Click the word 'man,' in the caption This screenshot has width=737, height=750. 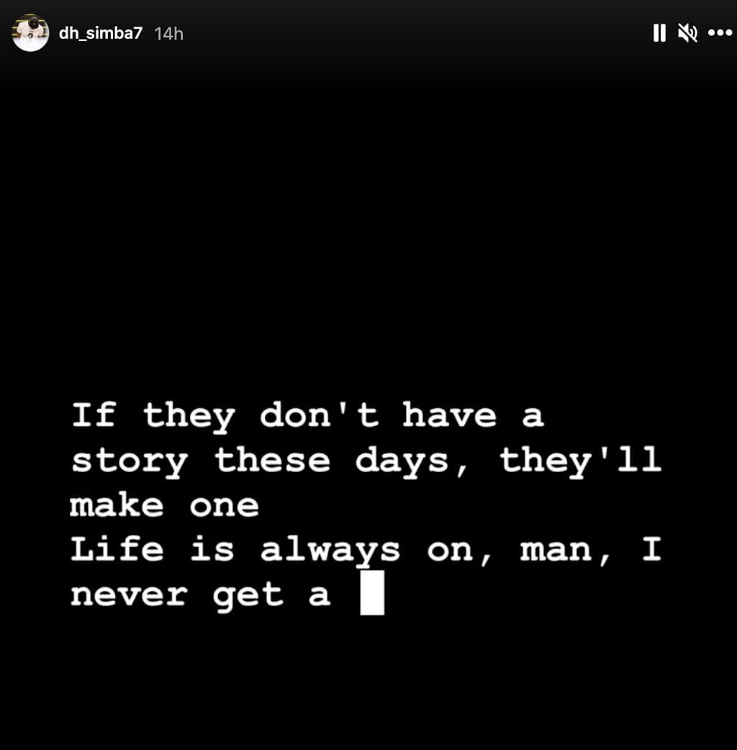(x=565, y=552)
